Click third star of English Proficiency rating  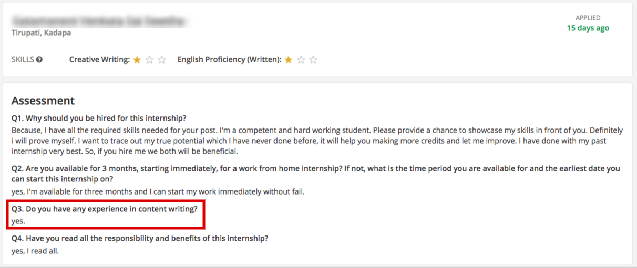point(313,60)
